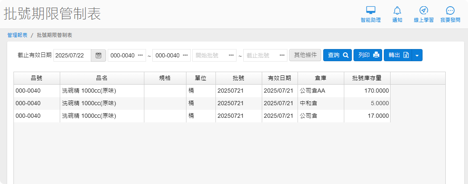468x184 pixels.
Task: Click the 截止有效日期 date input field
Action: tap(72, 55)
